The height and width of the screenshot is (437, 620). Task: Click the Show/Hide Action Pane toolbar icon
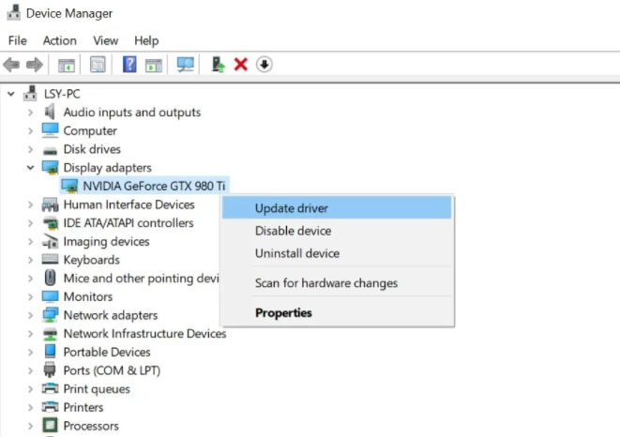(154, 65)
